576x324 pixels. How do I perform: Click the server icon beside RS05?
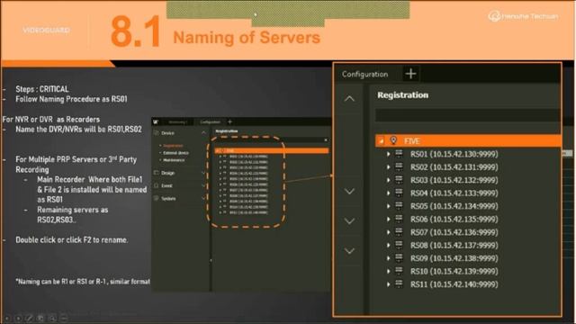399,206
